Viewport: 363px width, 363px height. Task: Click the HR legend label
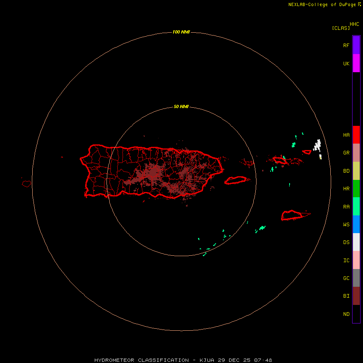click(x=346, y=189)
